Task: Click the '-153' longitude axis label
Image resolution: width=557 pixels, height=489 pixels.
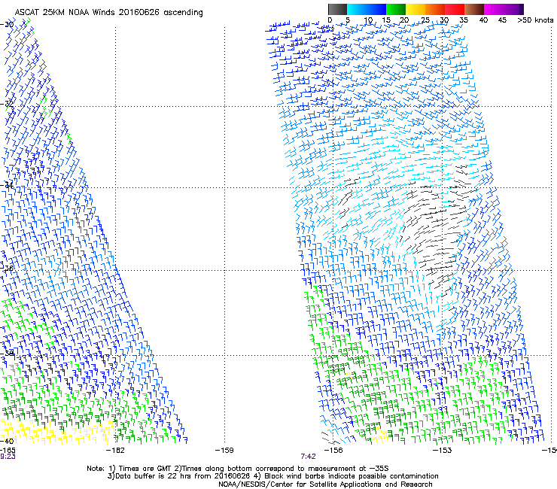Action: pos(443,451)
